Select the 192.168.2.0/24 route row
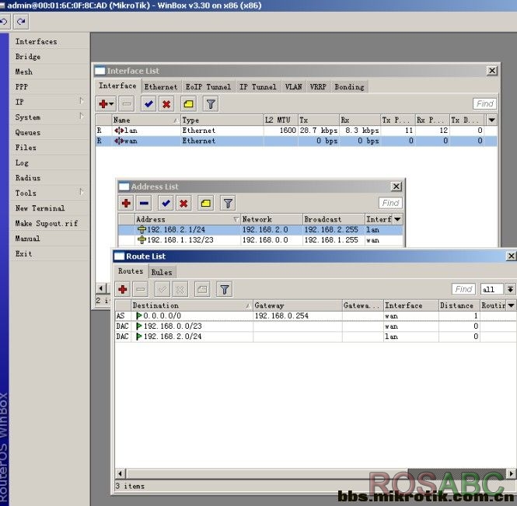The width and height of the screenshot is (517, 506). [x=315, y=337]
